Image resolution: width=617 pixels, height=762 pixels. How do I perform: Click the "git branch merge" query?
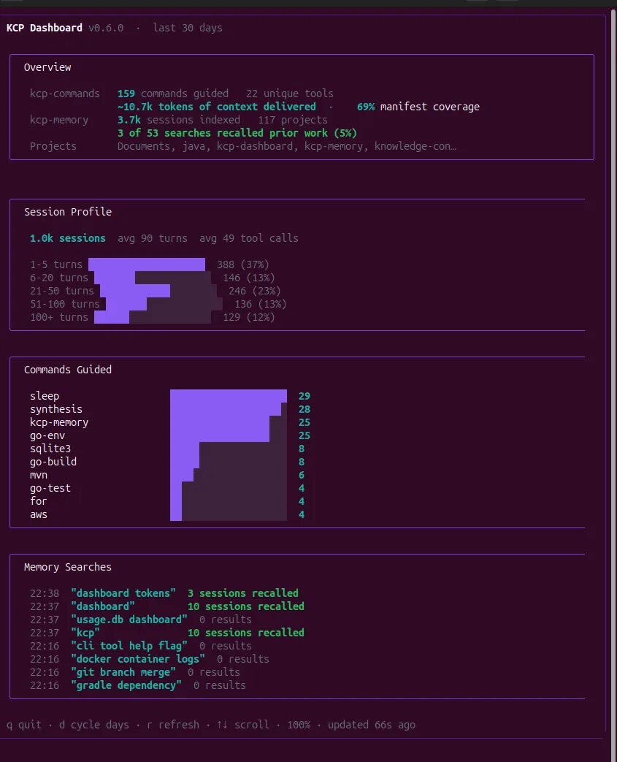click(123, 672)
